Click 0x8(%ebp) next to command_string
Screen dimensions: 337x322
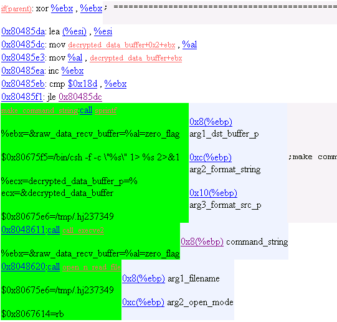coord(202,242)
